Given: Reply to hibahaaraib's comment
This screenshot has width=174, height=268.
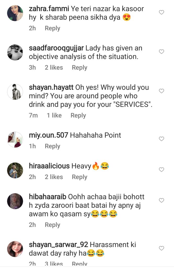Looking at the screenshot, I should pos(53,225).
